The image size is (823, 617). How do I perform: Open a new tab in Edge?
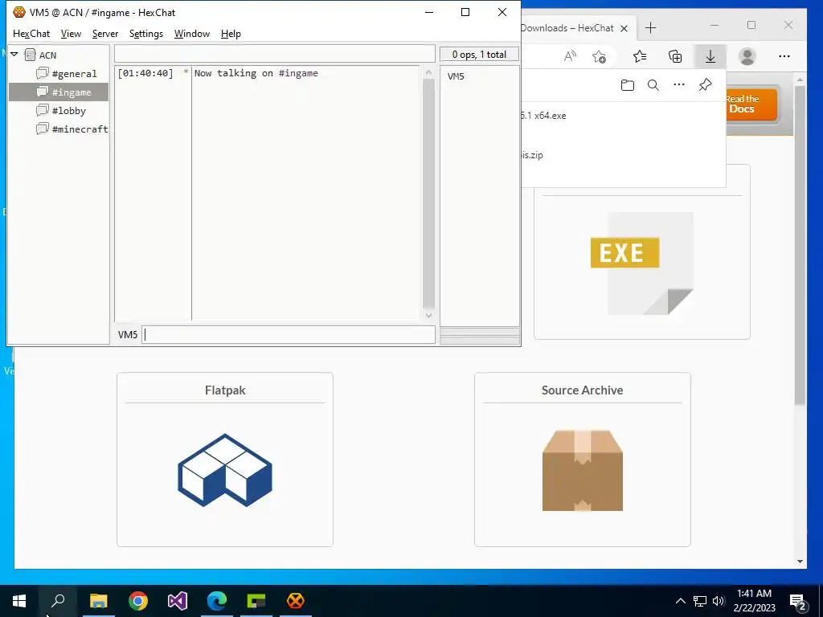(x=650, y=28)
